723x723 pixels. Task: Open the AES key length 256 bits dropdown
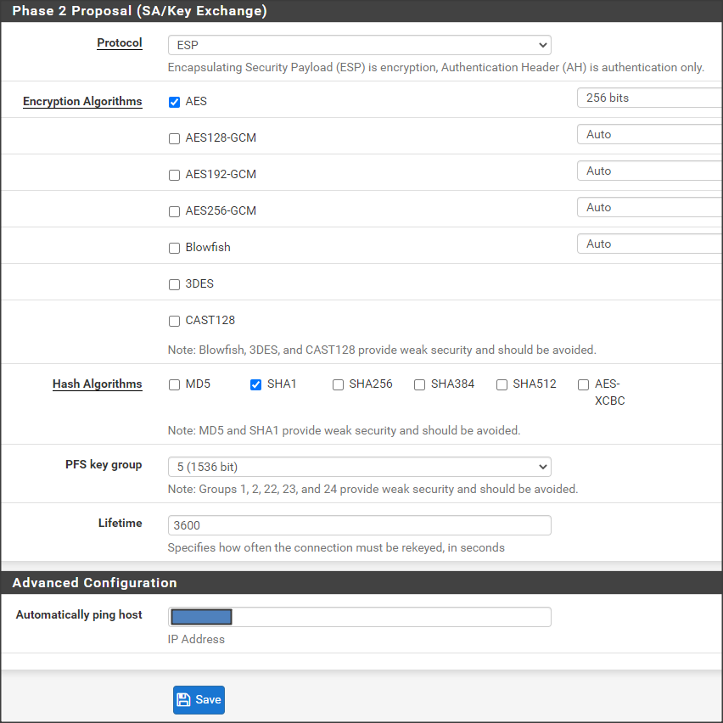point(649,98)
